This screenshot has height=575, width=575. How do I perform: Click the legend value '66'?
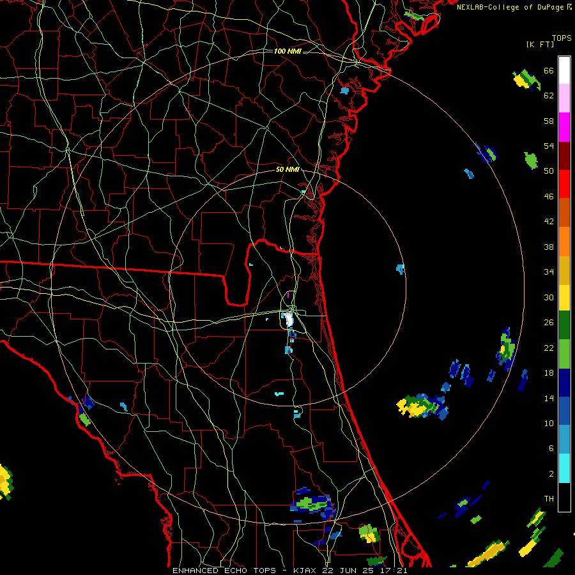pyautogui.click(x=549, y=71)
